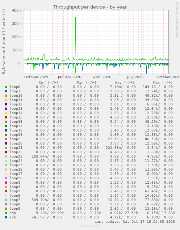Click the January 2026 x-axis label
The image size is (180, 230).
coord(70,77)
